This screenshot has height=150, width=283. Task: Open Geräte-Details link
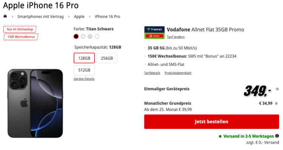(x=84, y=79)
